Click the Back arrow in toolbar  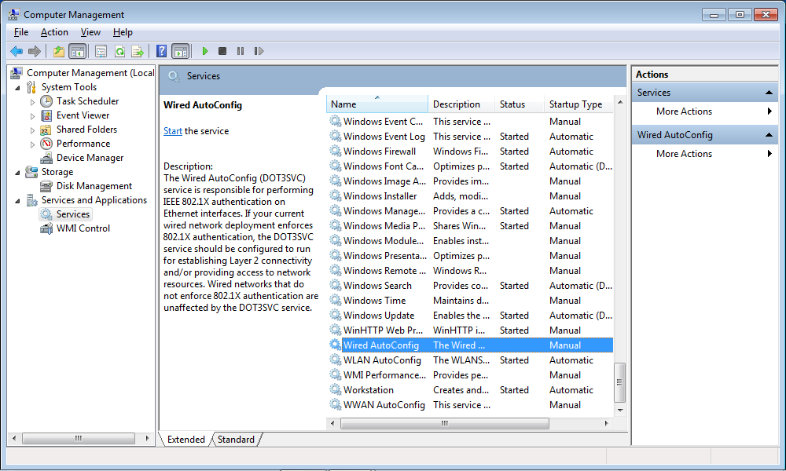(16, 51)
